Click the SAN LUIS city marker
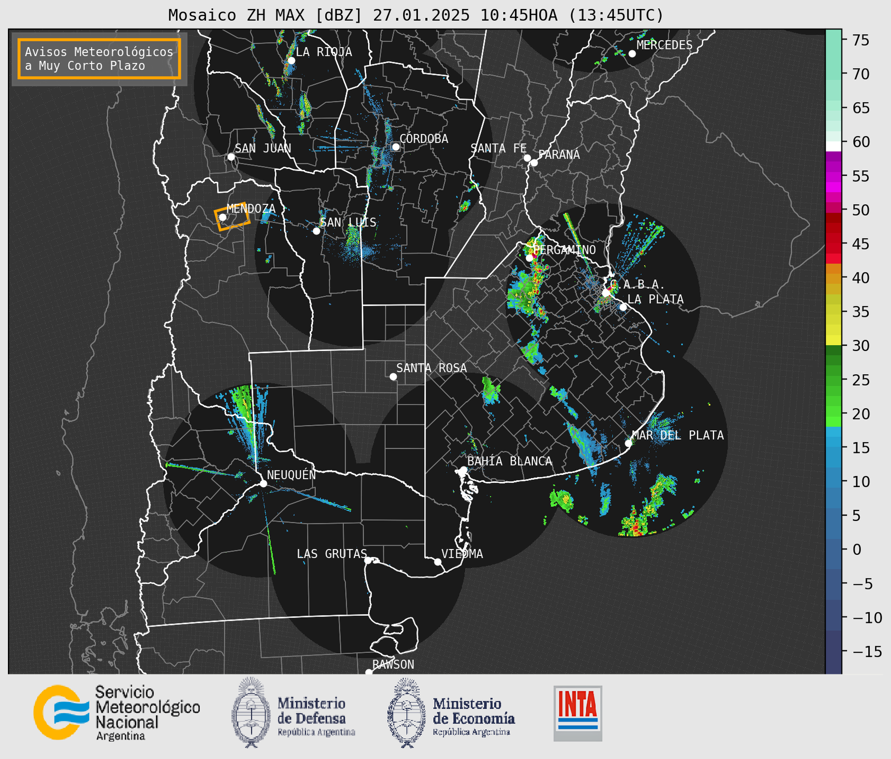This screenshot has width=891, height=759. 316,231
